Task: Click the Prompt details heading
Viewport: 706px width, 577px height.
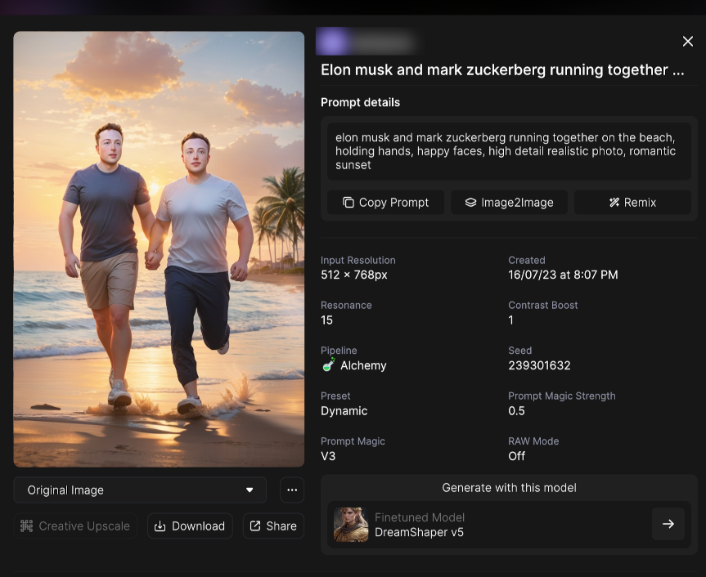Action: click(360, 102)
